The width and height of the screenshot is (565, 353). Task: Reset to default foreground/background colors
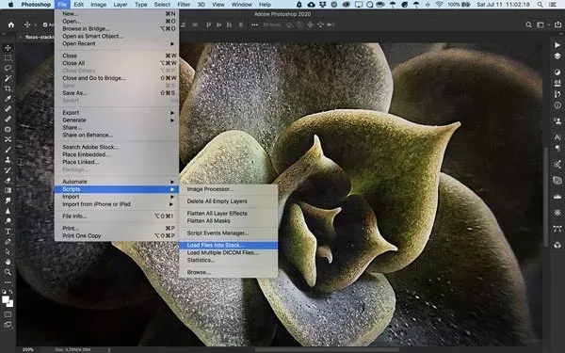coord(4,291)
